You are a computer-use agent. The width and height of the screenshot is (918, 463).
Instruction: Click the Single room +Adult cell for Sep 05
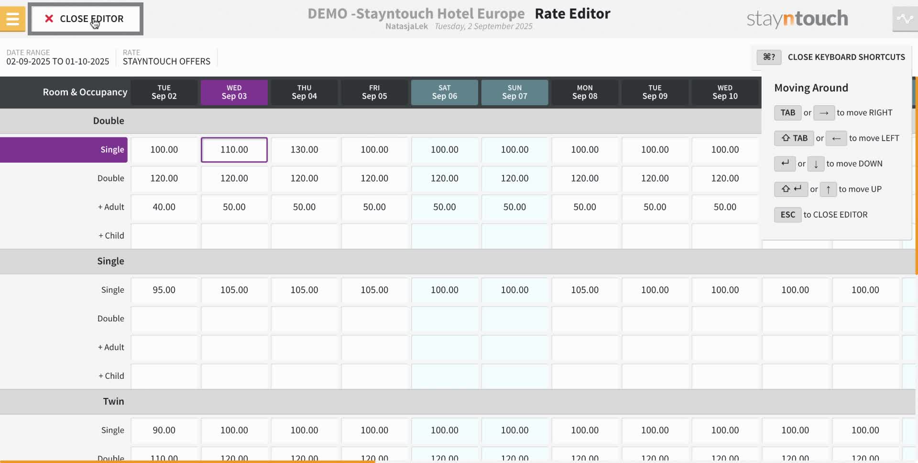coord(374,347)
